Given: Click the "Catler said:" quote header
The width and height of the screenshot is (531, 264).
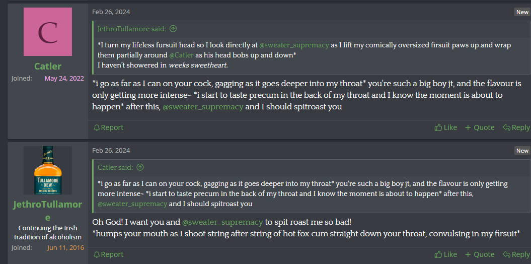Looking at the screenshot, I should pos(115,167).
